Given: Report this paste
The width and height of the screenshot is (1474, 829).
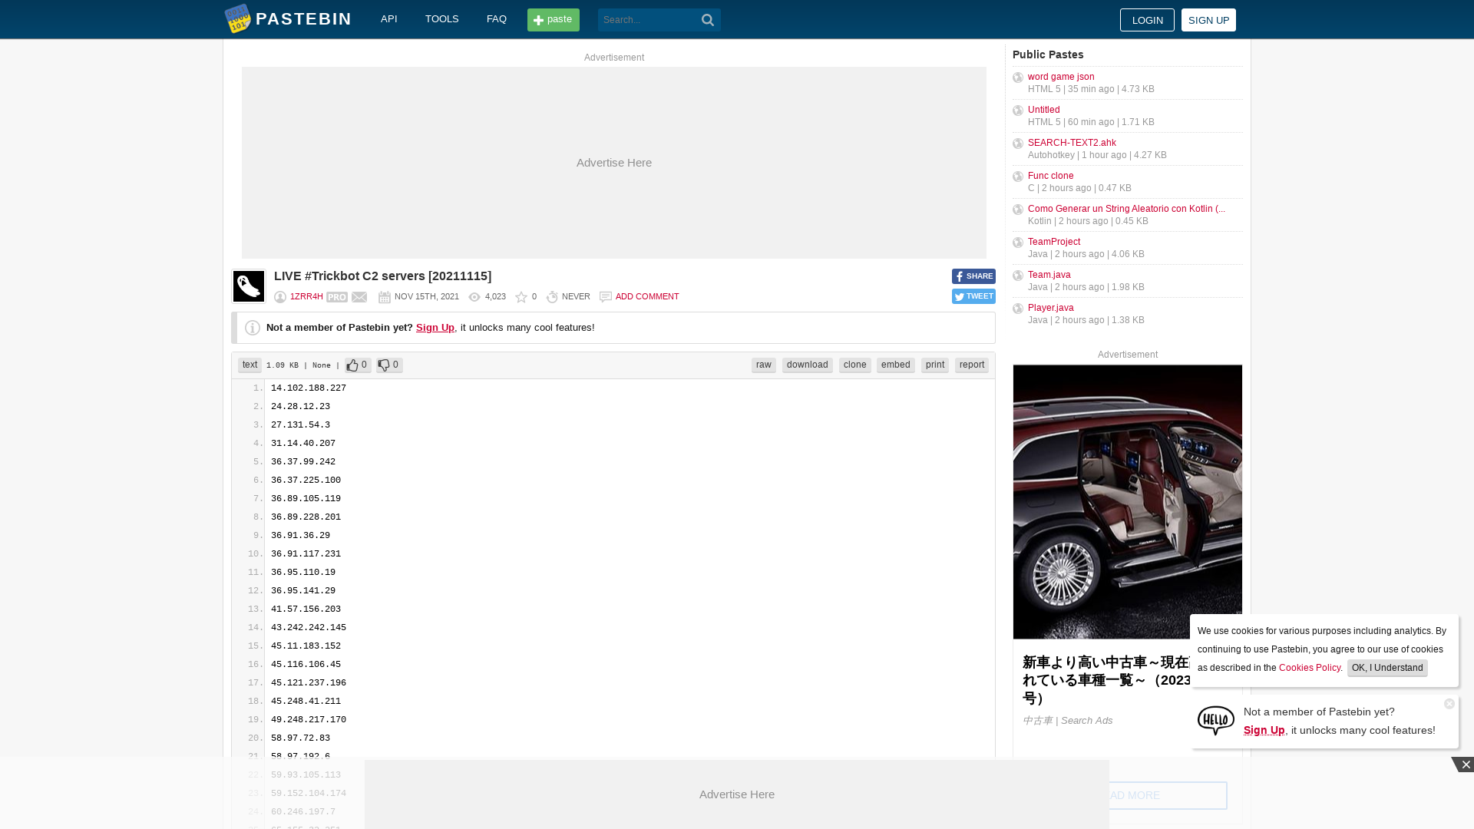Looking at the screenshot, I should pos(972,365).
